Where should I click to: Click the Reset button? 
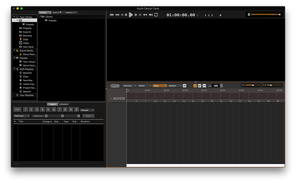88,116
